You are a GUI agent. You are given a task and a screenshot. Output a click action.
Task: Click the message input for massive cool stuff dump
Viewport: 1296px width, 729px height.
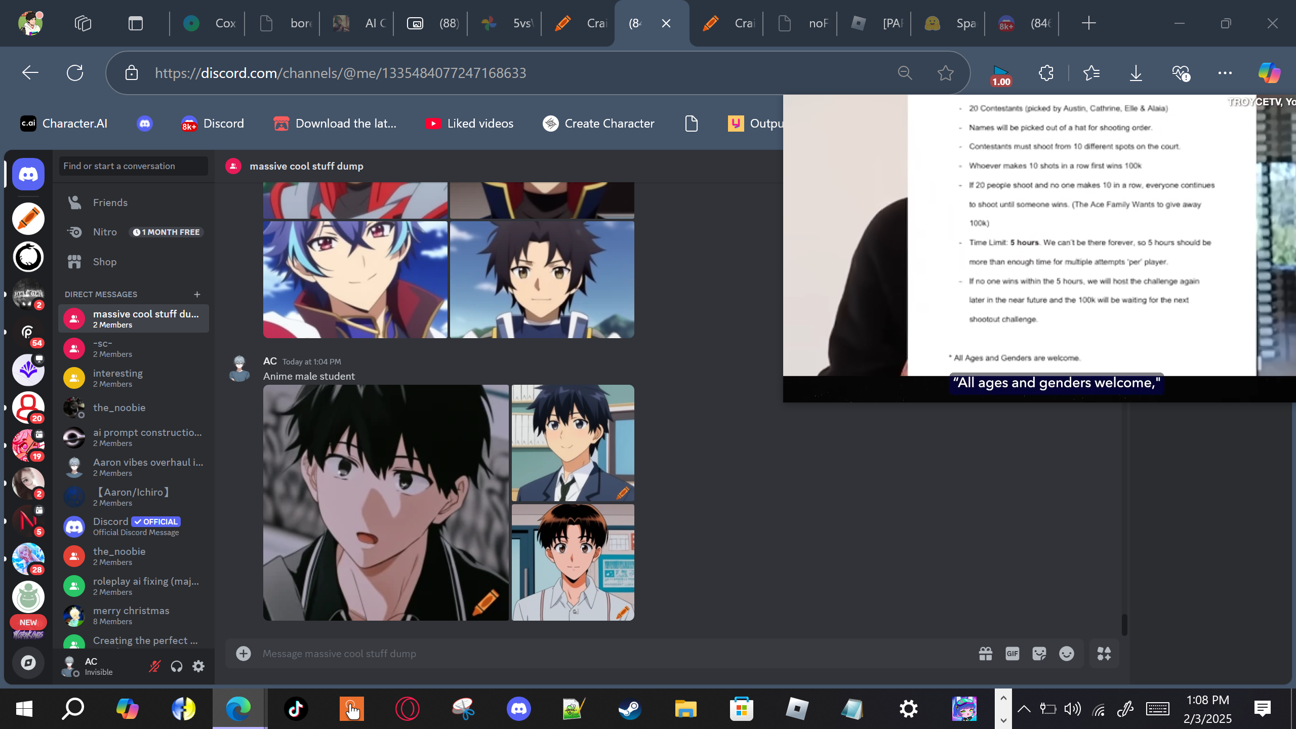613,654
